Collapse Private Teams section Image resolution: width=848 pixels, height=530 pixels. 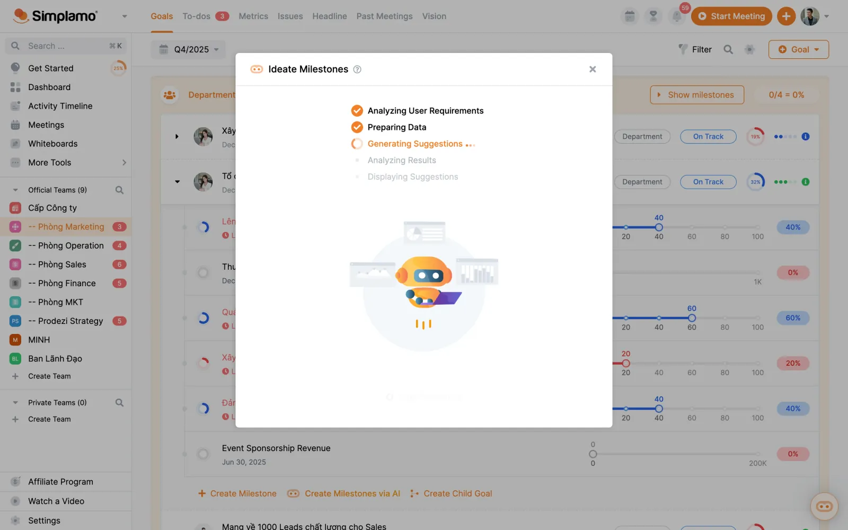click(x=15, y=403)
